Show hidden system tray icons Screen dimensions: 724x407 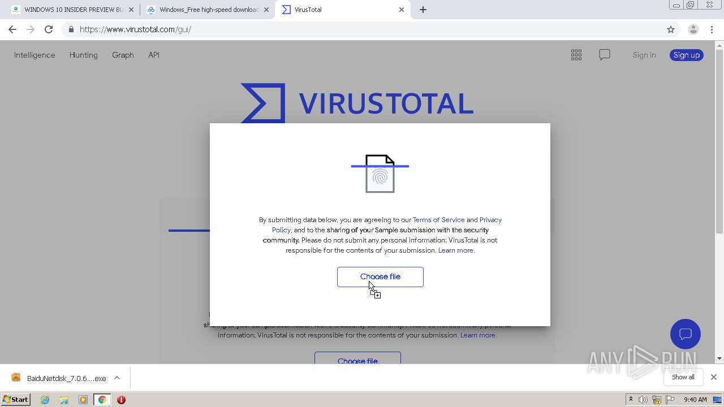pos(631,400)
